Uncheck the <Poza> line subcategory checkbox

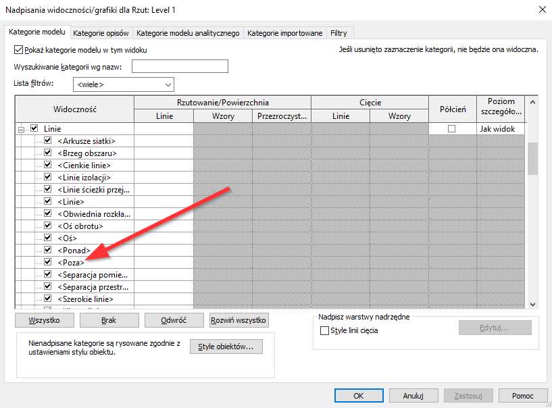48,263
